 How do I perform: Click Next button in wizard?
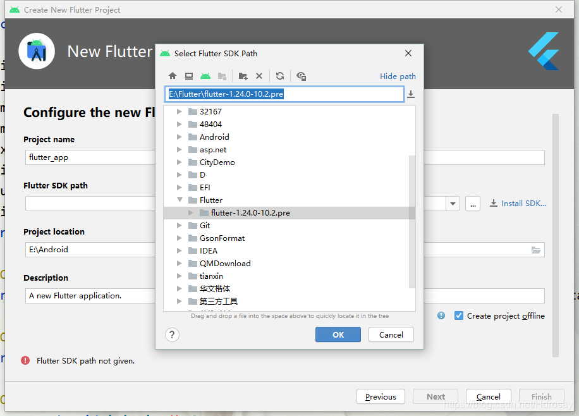pyautogui.click(x=436, y=396)
